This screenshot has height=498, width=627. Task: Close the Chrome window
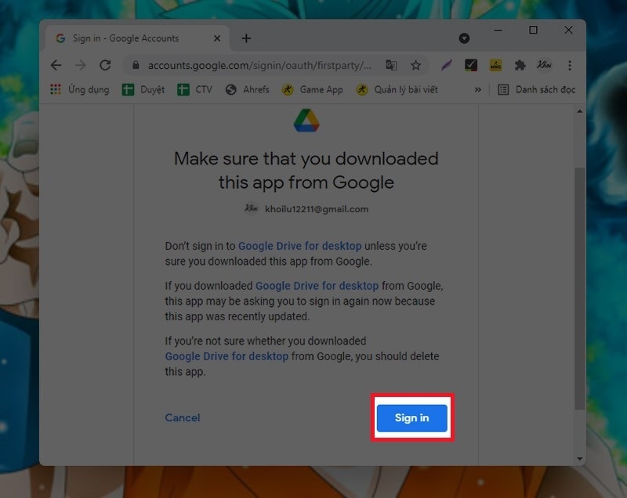click(568, 30)
